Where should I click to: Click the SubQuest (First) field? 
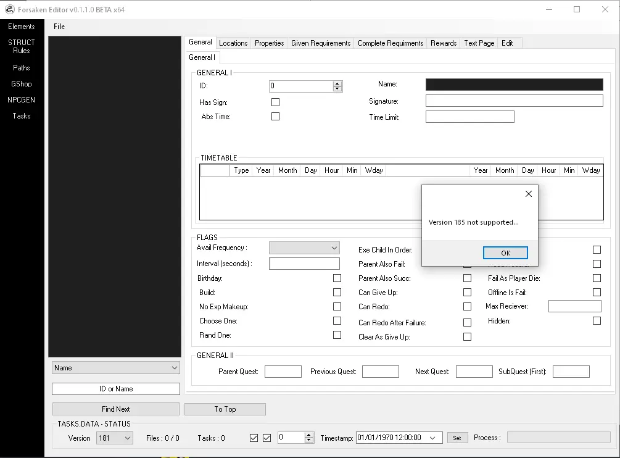pos(571,372)
